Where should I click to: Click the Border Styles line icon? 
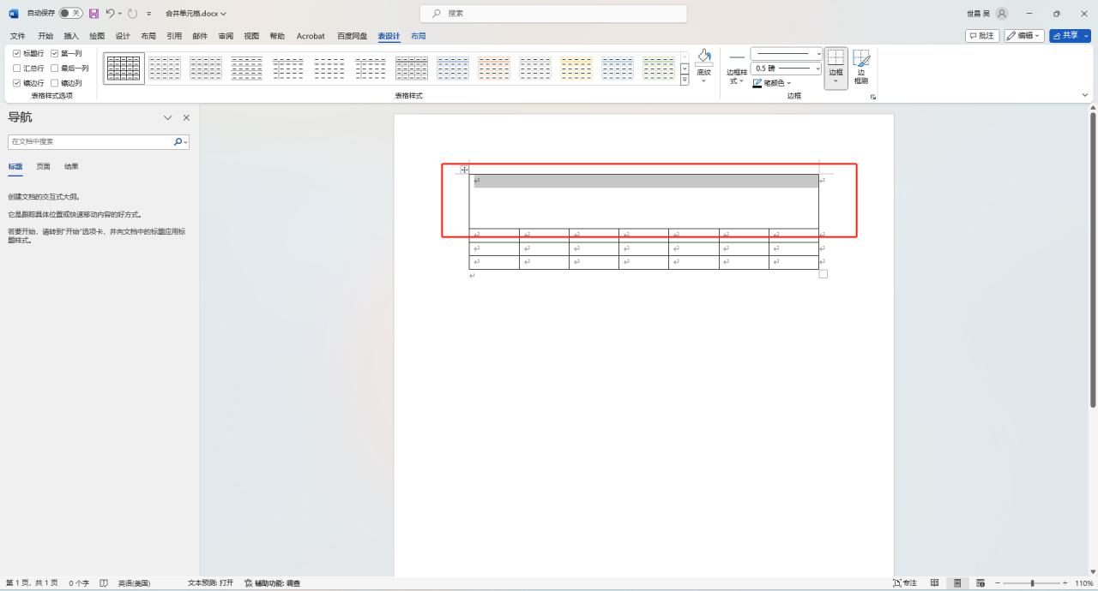(737, 57)
